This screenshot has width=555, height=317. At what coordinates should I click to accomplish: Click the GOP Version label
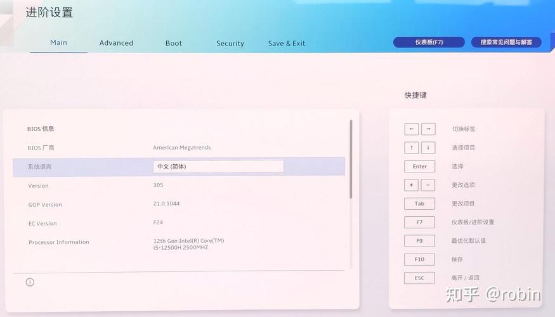tap(45, 205)
